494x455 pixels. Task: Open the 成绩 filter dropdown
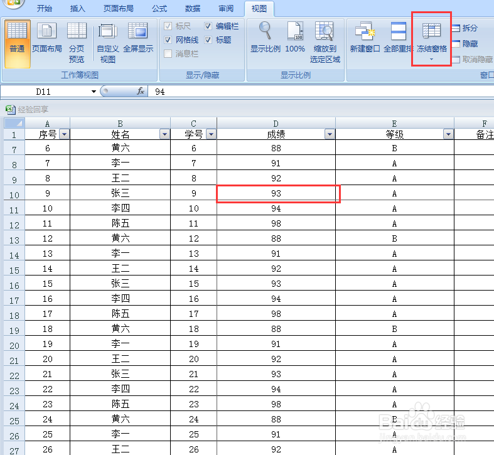tap(330, 134)
